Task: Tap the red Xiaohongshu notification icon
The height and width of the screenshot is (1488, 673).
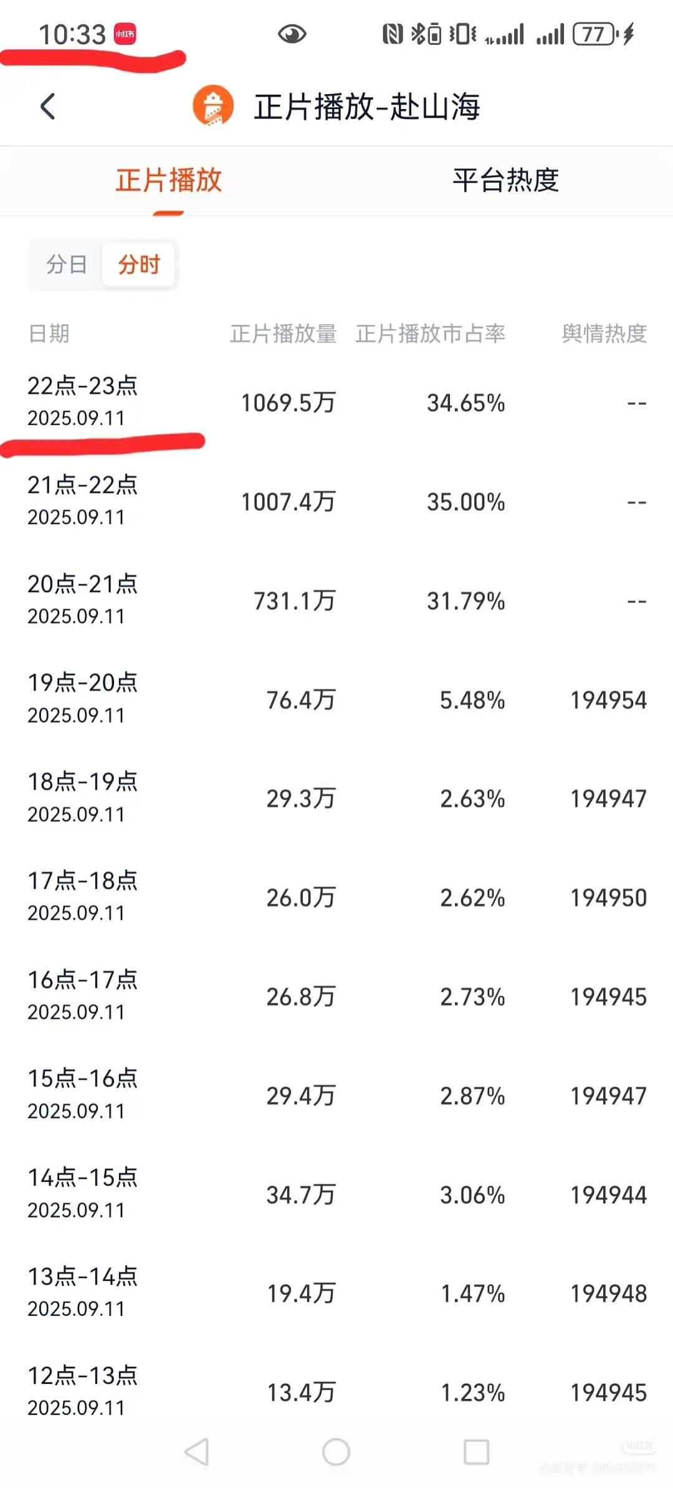Action: click(125, 34)
